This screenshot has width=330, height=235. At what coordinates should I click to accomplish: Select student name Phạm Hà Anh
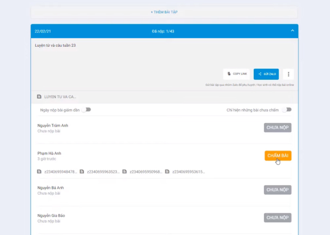[49, 153]
